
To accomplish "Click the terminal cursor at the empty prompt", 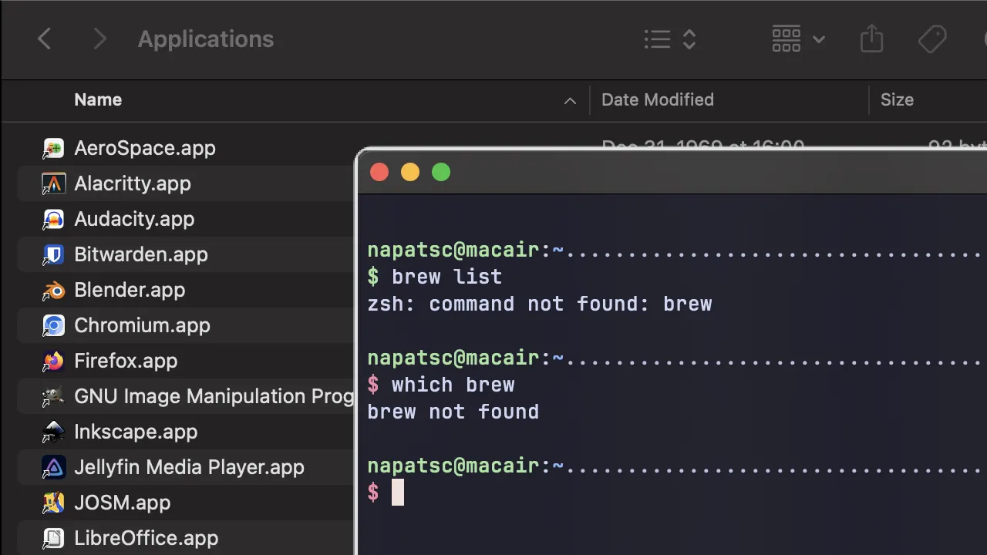I will pos(398,493).
